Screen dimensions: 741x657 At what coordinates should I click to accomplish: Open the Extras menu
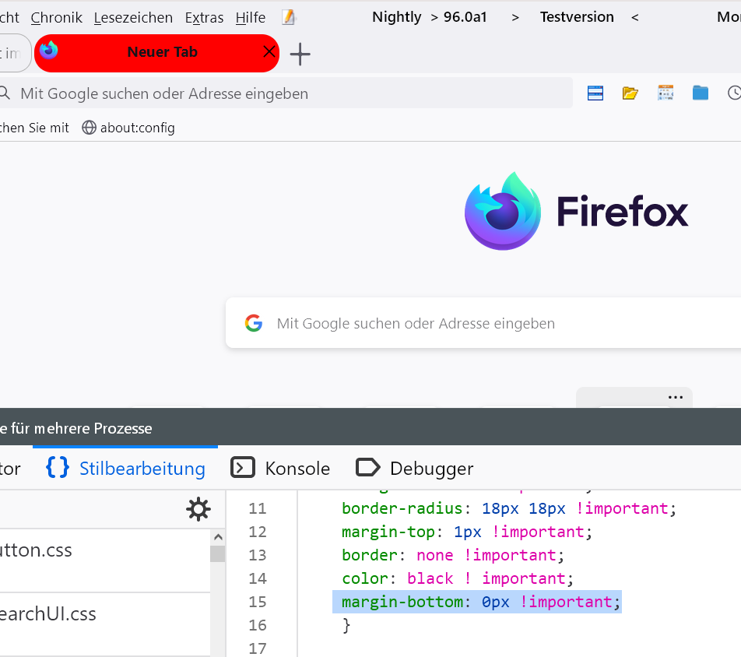coord(204,17)
